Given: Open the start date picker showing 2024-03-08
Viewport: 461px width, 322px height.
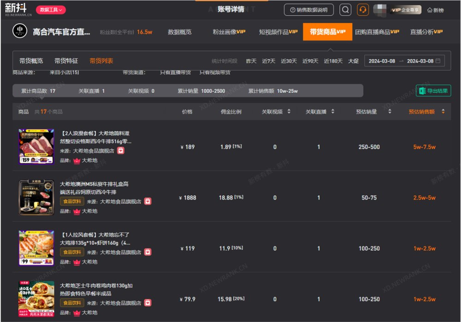Looking at the screenshot, I should [x=381, y=60].
